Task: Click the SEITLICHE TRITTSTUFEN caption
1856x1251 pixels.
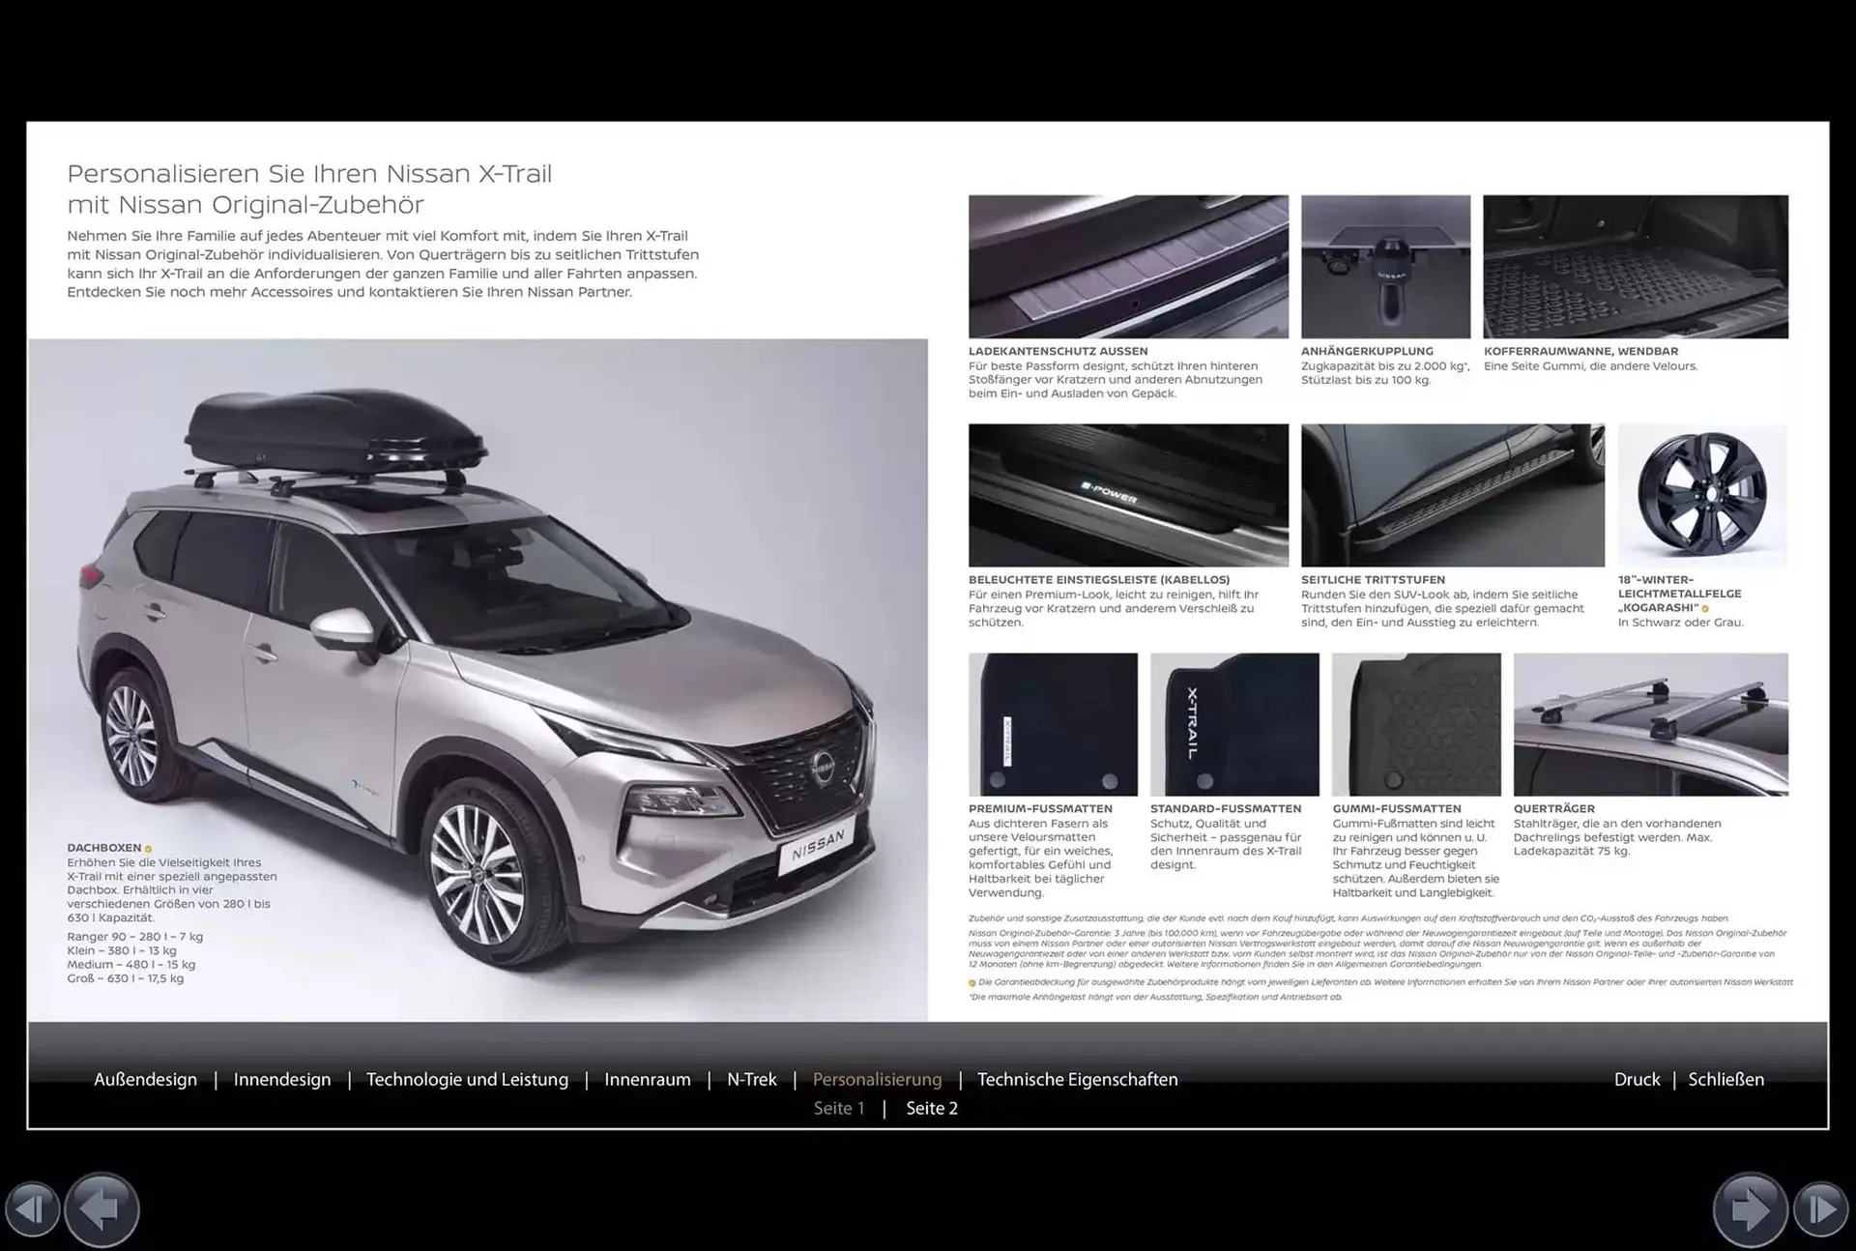Action: pyautogui.click(x=1374, y=580)
